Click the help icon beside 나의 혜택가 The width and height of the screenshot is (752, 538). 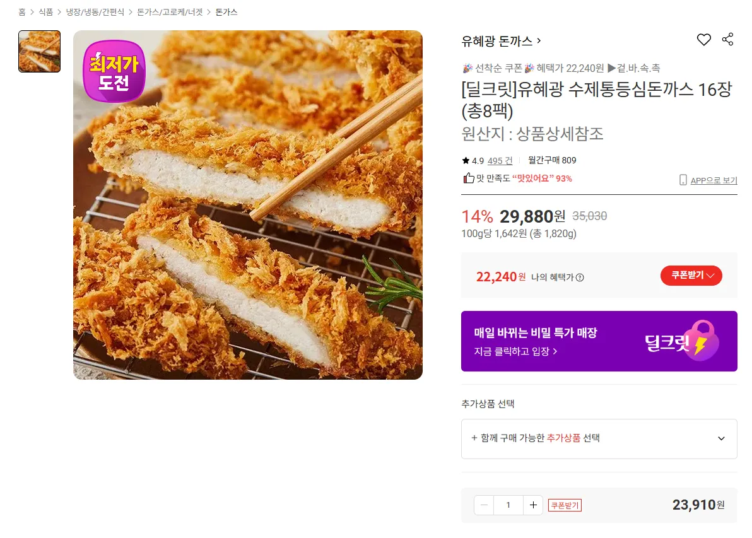click(580, 278)
